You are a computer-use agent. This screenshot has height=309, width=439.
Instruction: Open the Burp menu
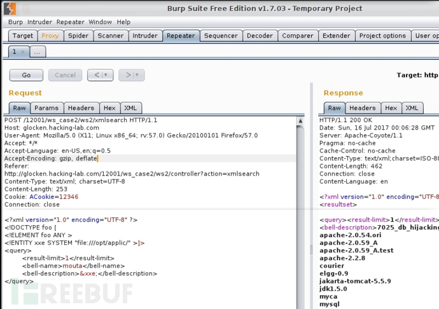15,22
